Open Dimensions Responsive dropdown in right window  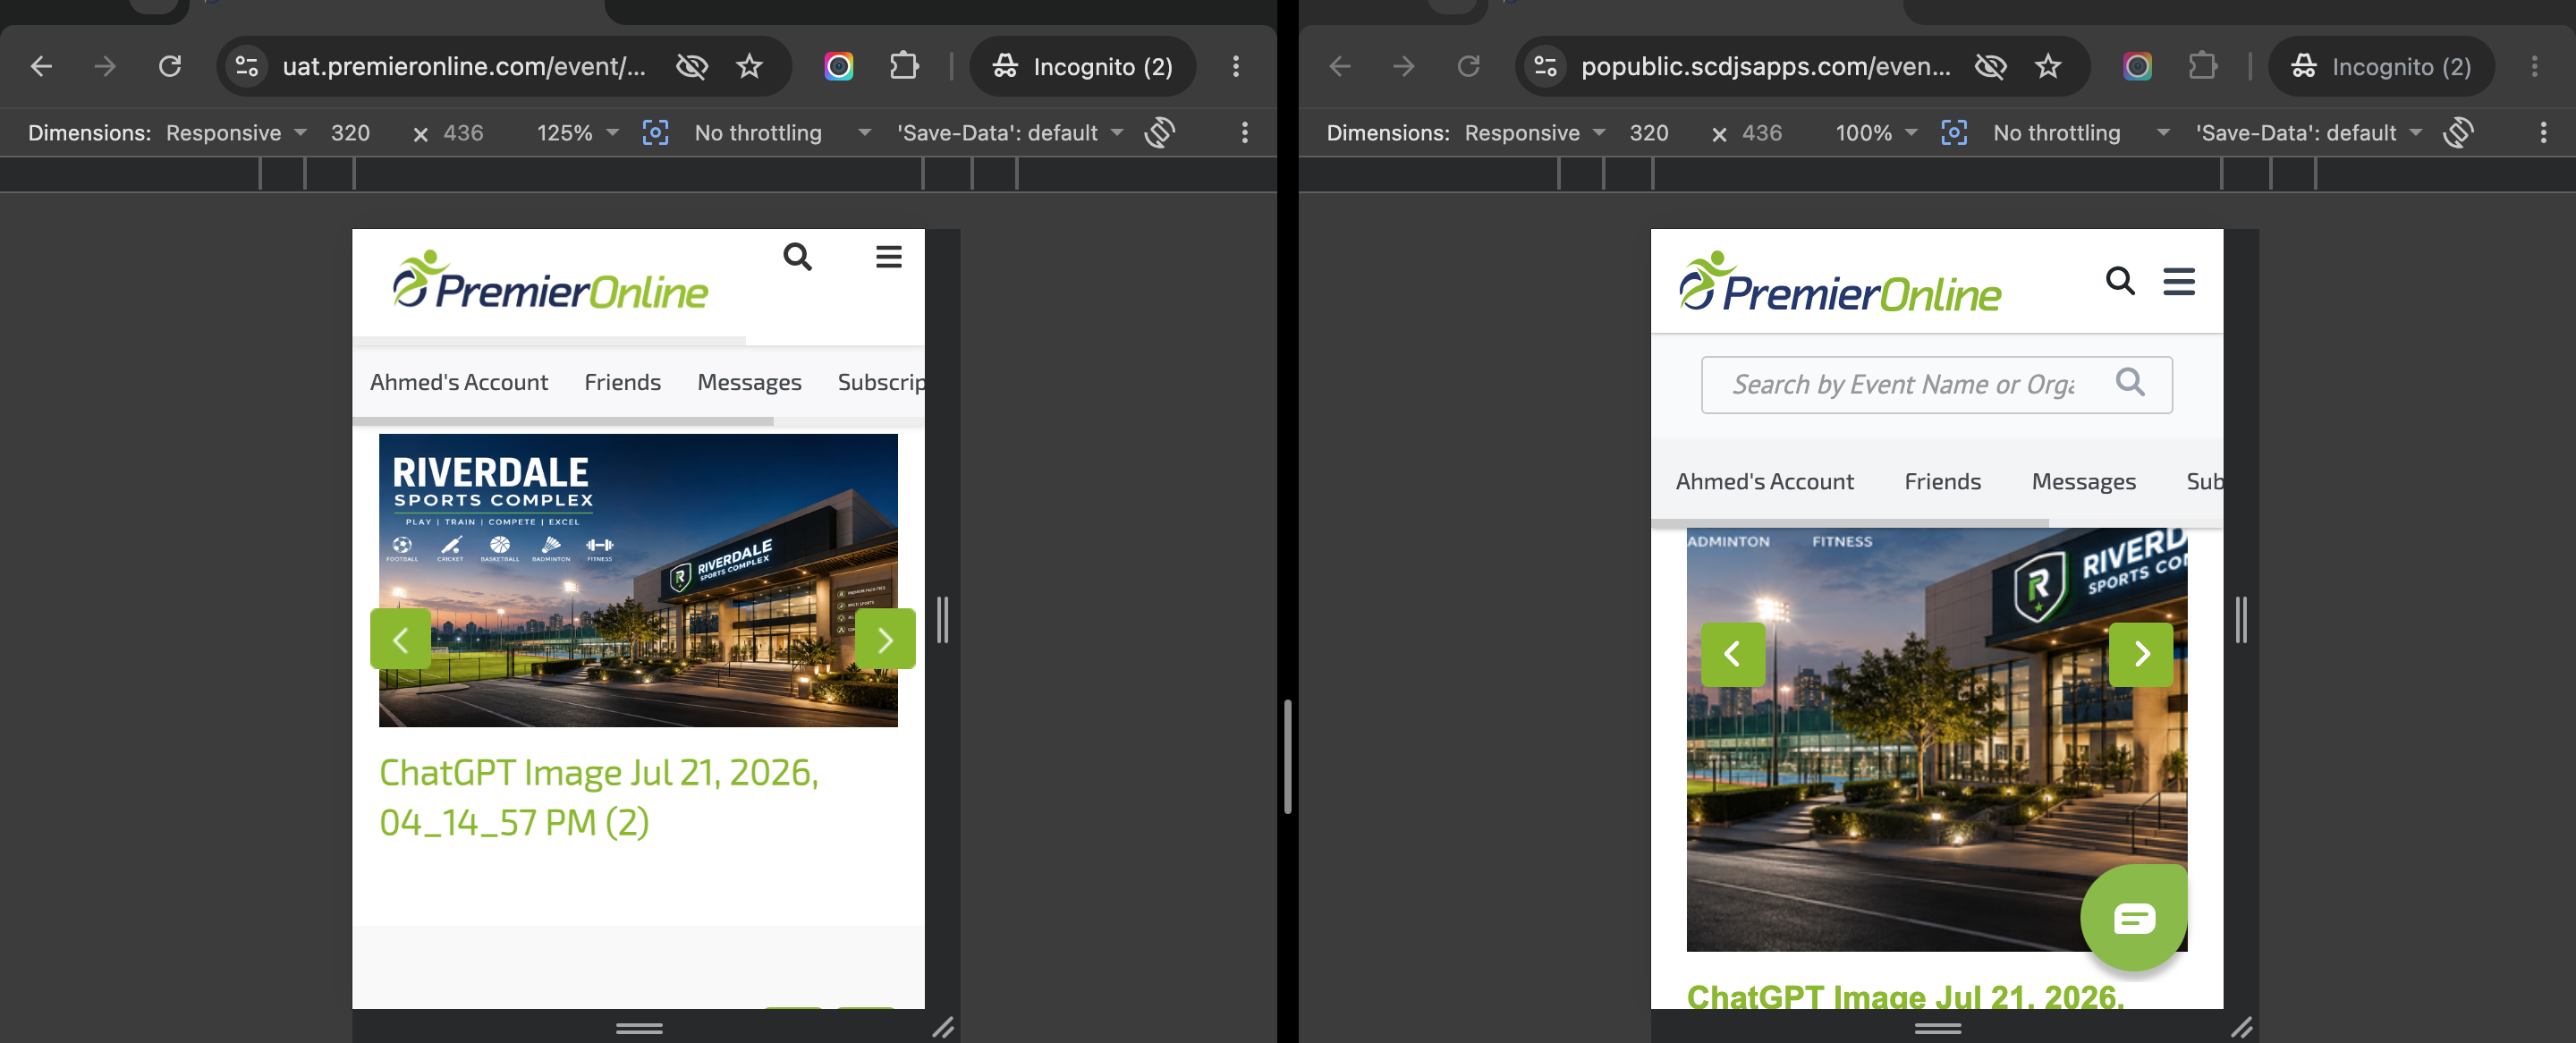tap(1535, 133)
